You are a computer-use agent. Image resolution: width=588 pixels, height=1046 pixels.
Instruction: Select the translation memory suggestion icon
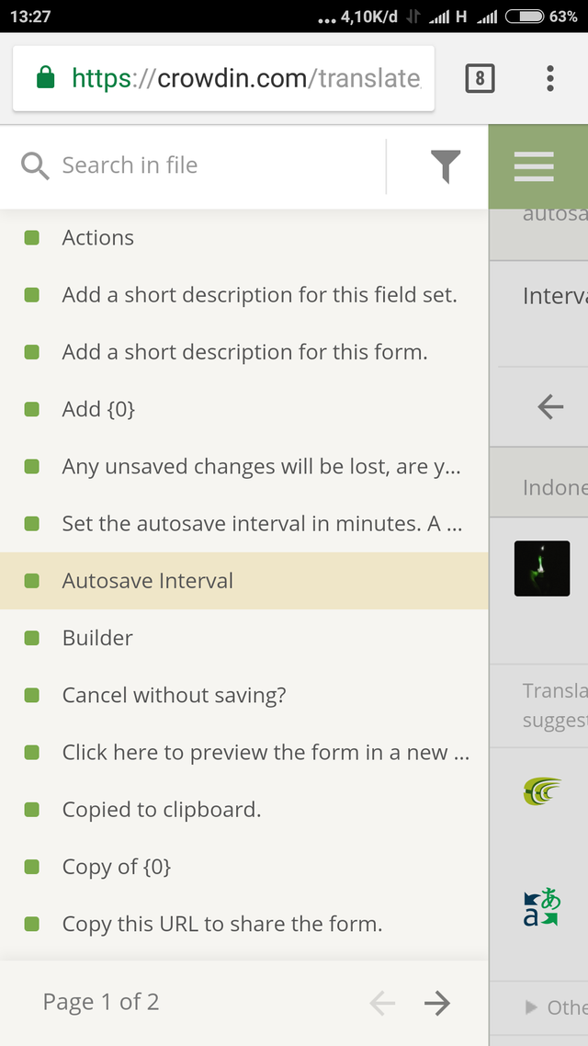[x=542, y=790]
